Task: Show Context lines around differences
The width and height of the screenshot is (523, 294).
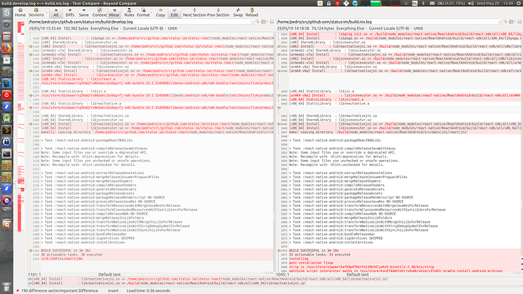Action: tap(99, 13)
